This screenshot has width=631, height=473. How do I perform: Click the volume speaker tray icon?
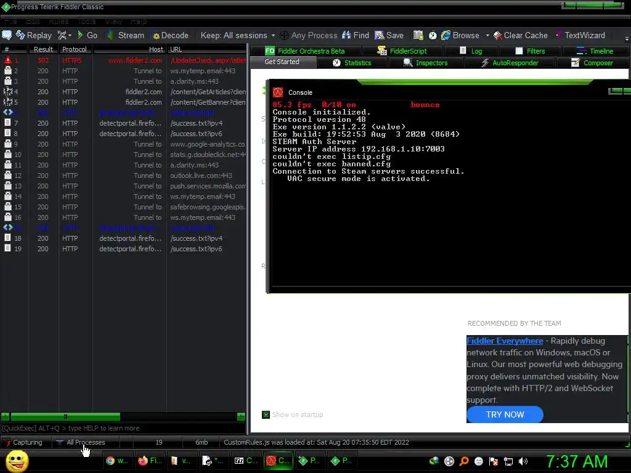click(523, 461)
